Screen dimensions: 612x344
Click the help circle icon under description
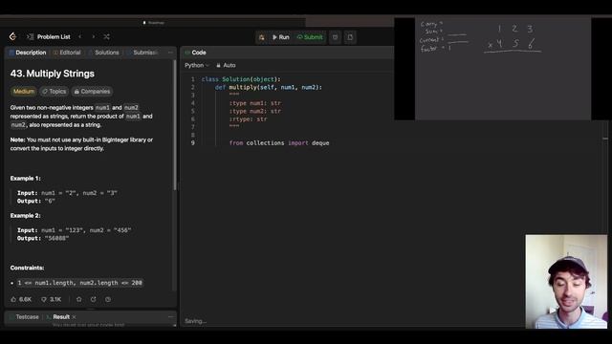pyautogui.click(x=108, y=299)
